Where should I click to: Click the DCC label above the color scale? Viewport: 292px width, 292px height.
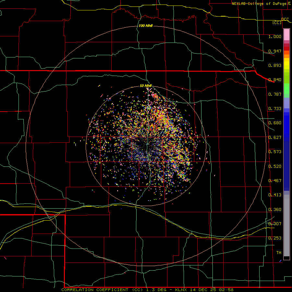click(x=285, y=19)
